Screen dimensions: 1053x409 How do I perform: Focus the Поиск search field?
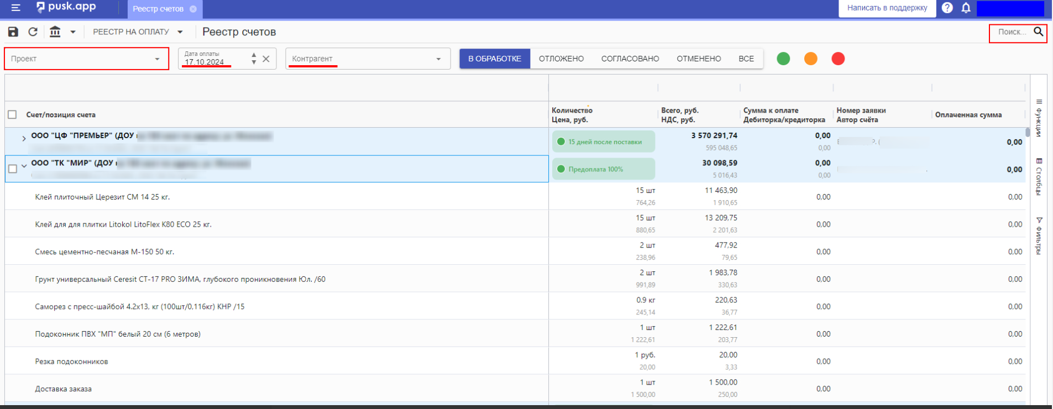pos(1012,32)
